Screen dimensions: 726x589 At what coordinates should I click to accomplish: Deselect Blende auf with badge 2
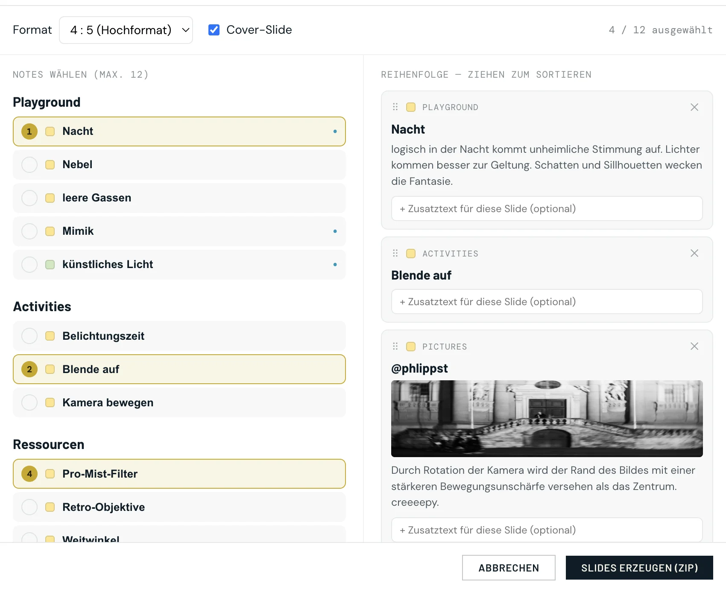pyautogui.click(x=29, y=369)
